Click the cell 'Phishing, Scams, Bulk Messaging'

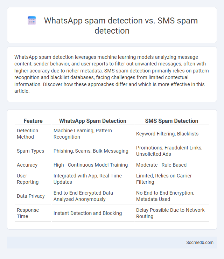click(x=93, y=151)
